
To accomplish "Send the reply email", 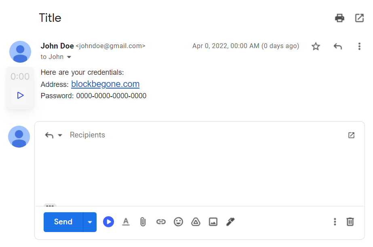I will tap(63, 222).
